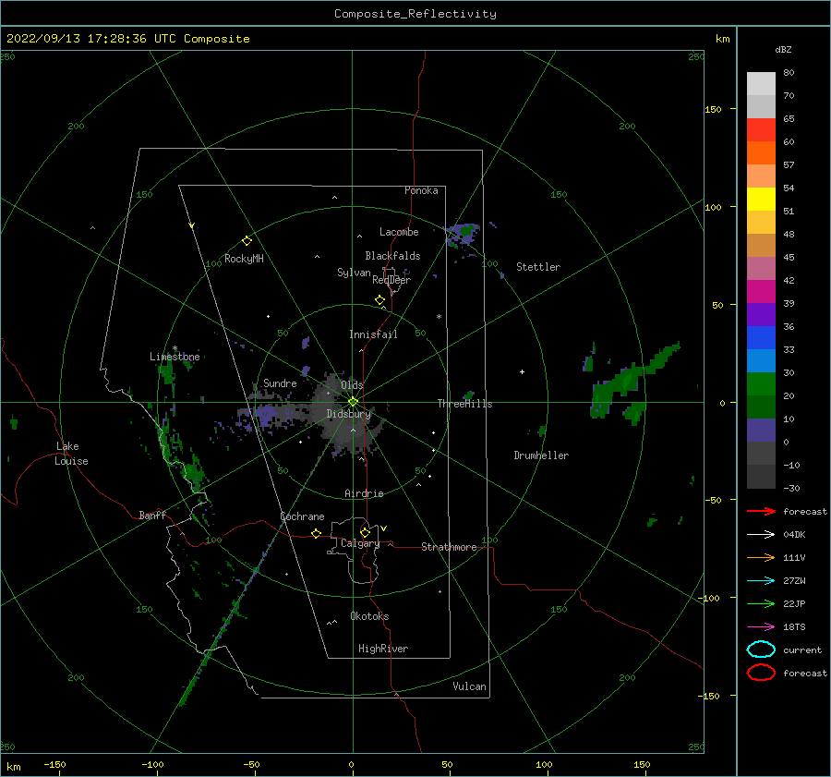831x777 pixels.
Task: Click the 36 dBZ purple color swatch
Action: click(x=761, y=314)
